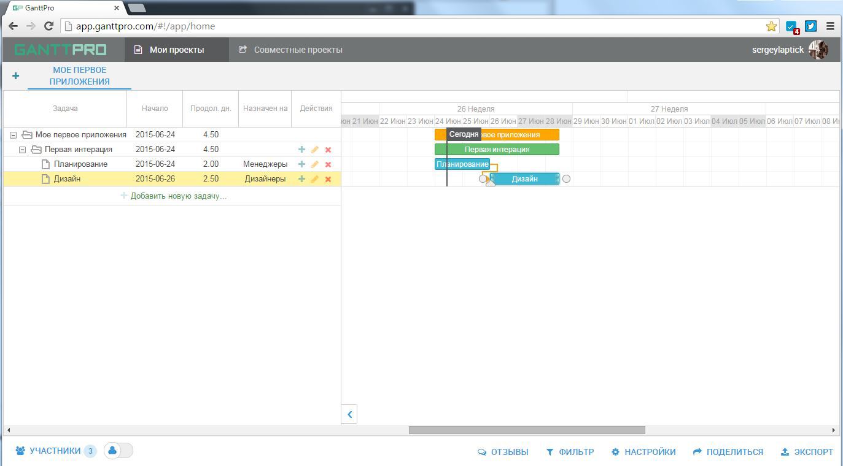Image resolution: width=843 pixels, height=466 pixels.
Task: Click the scrollbar right arrow
Action: [x=834, y=430]
